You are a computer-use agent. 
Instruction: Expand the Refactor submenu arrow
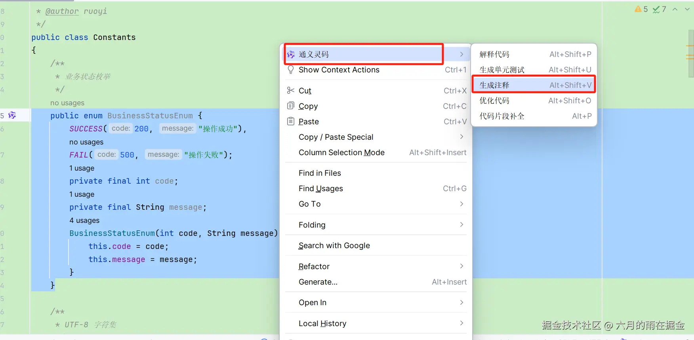pyautogui.click(x=461, y=266)
